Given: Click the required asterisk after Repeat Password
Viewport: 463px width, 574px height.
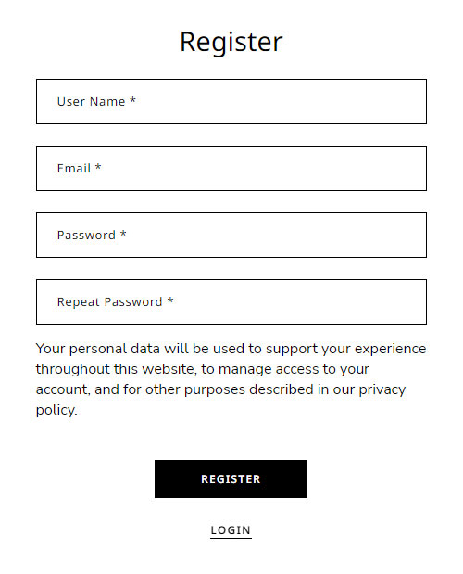Looking at the screenshot, I should (170, 300).
